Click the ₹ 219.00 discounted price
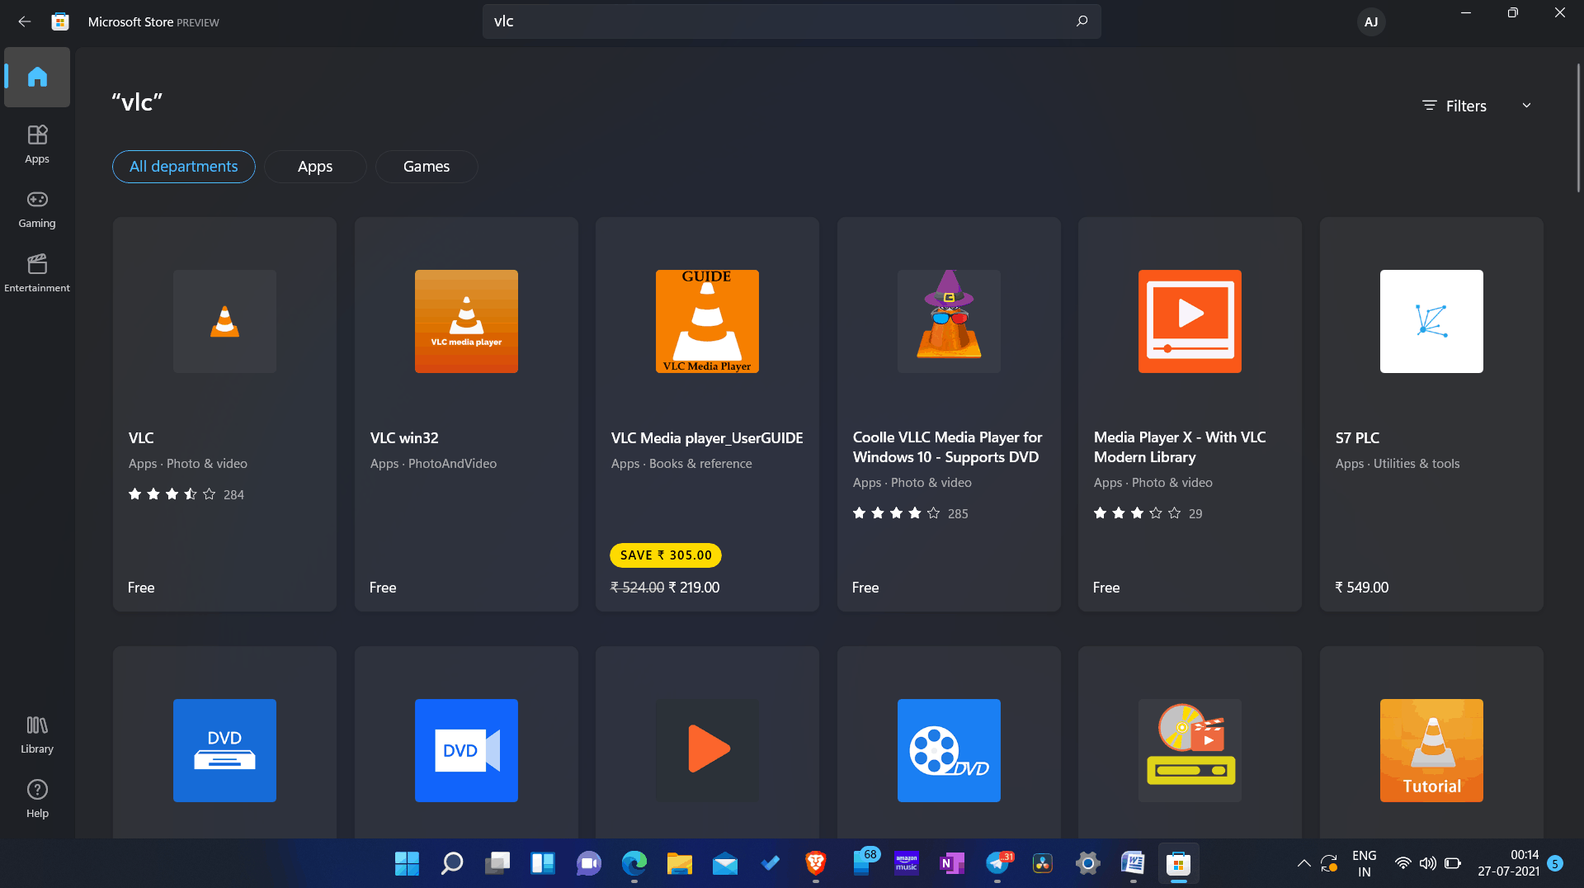 tap(694, 588)
